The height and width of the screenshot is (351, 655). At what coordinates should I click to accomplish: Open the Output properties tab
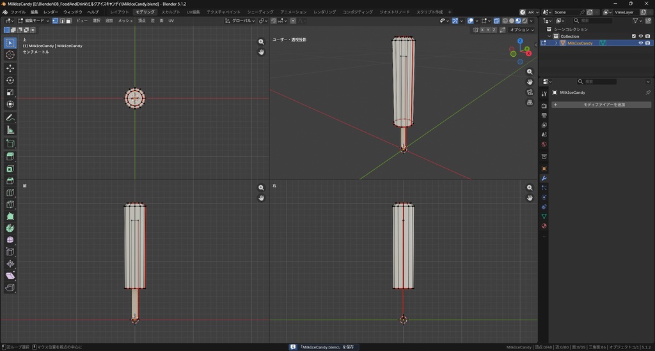click(x=544, y=116)
